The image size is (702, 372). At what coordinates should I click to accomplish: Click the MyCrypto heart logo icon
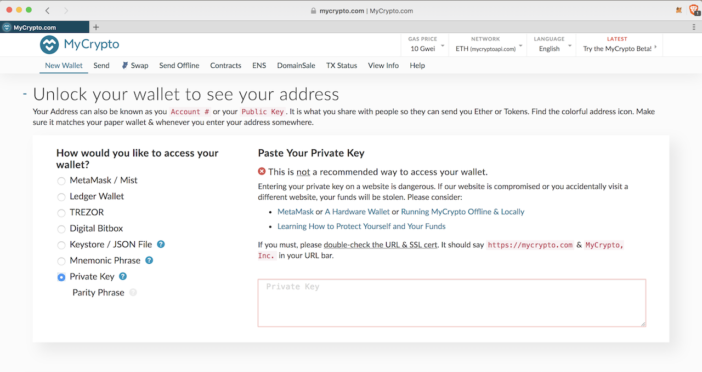49,45
